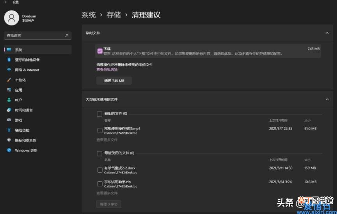Open 系统 in the sidebar menu

(x=38, y=50)
